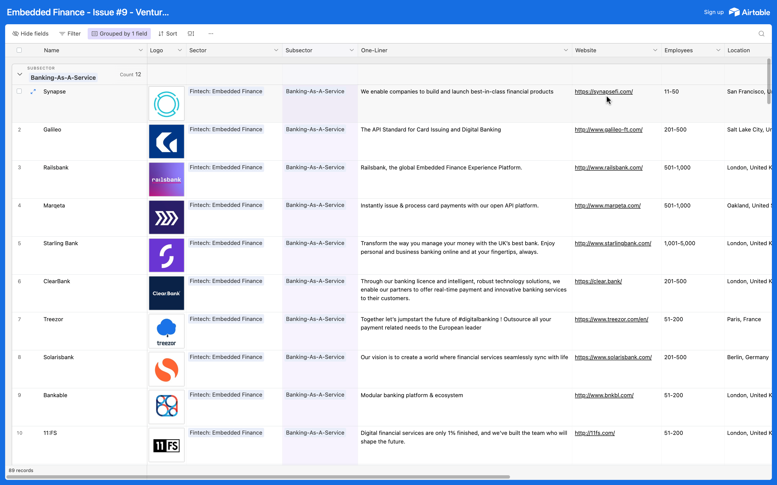
Task: Open the 11:FS logo image
Action: click(166, 445)
